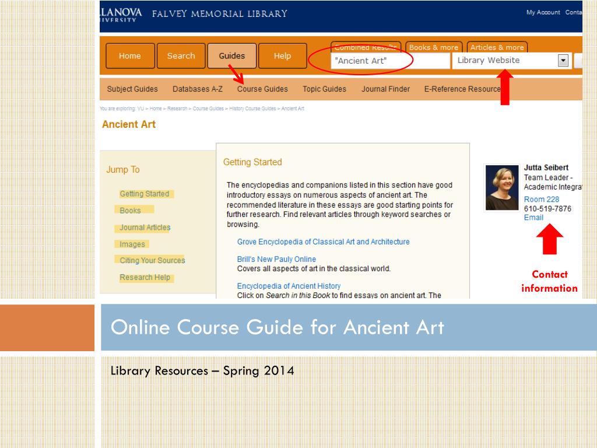Viewport: 597px width, 448px height.
Task: Open Course Guides menu item
Action: click(262, 89)
